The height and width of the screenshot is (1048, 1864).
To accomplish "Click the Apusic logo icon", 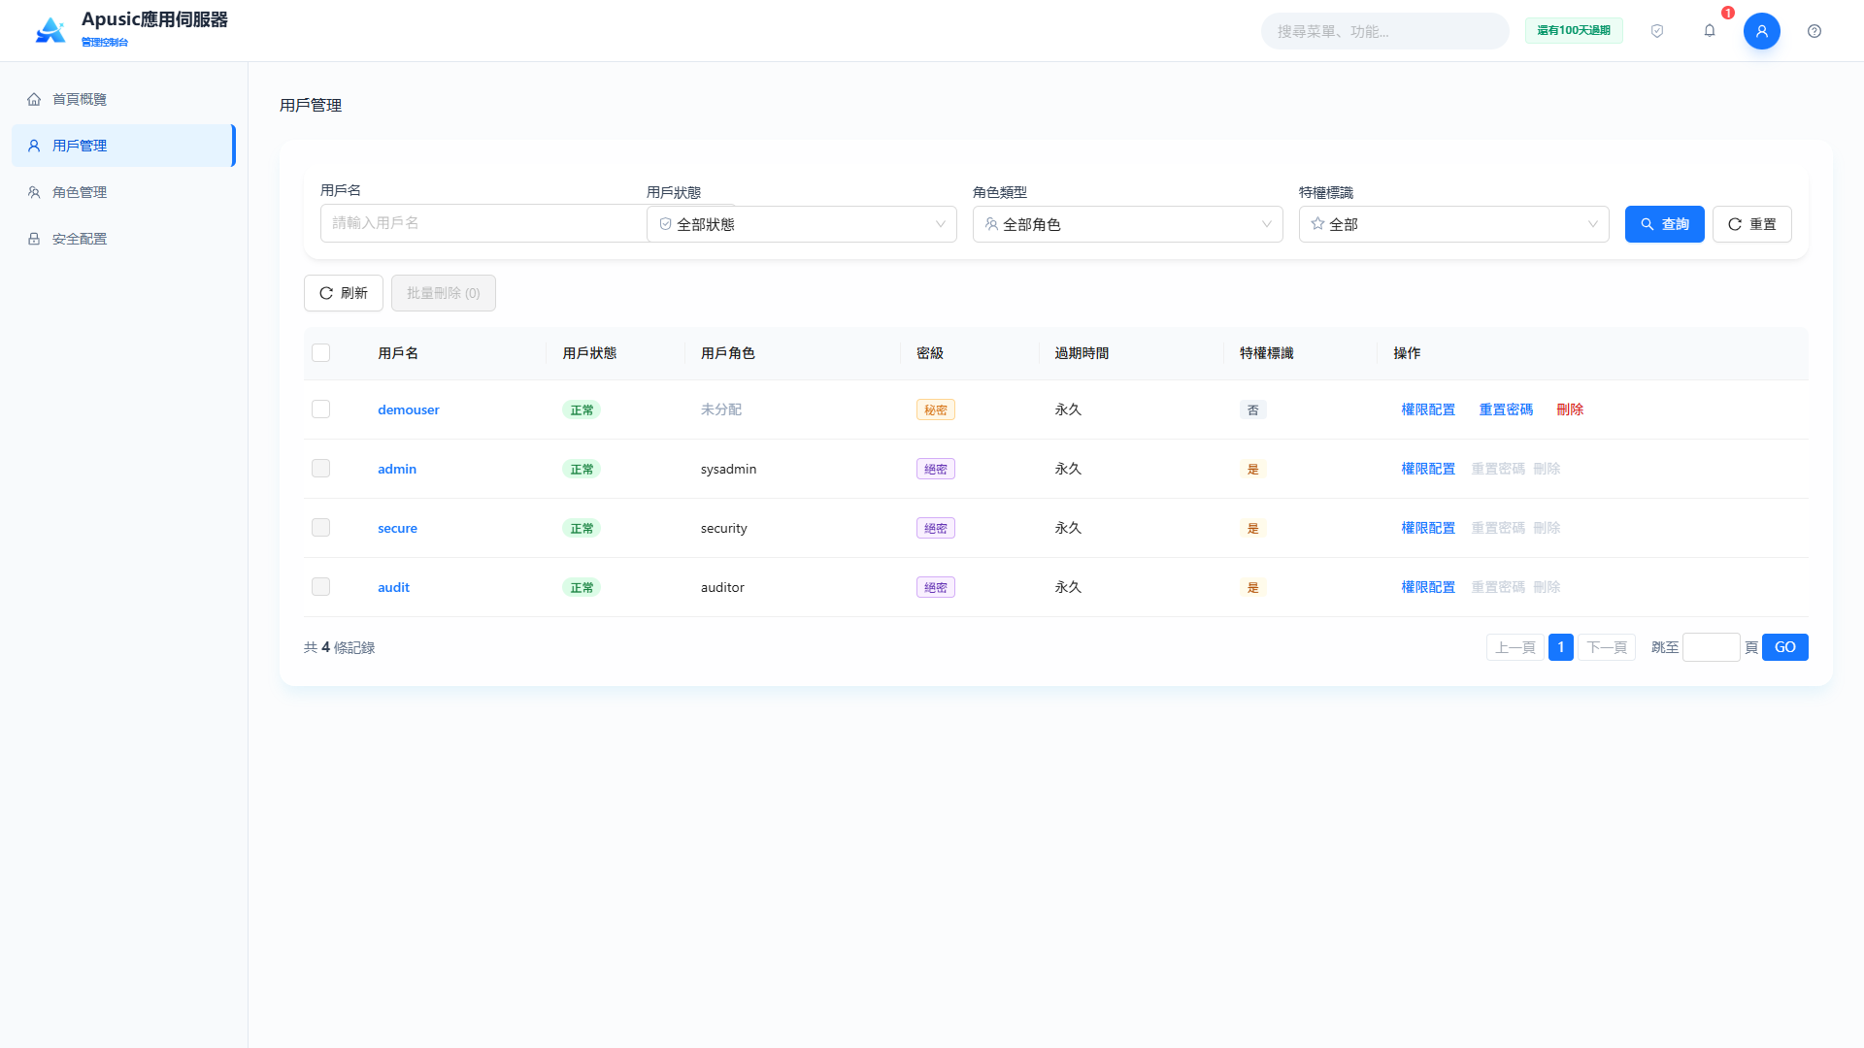I will pos(50,31).
